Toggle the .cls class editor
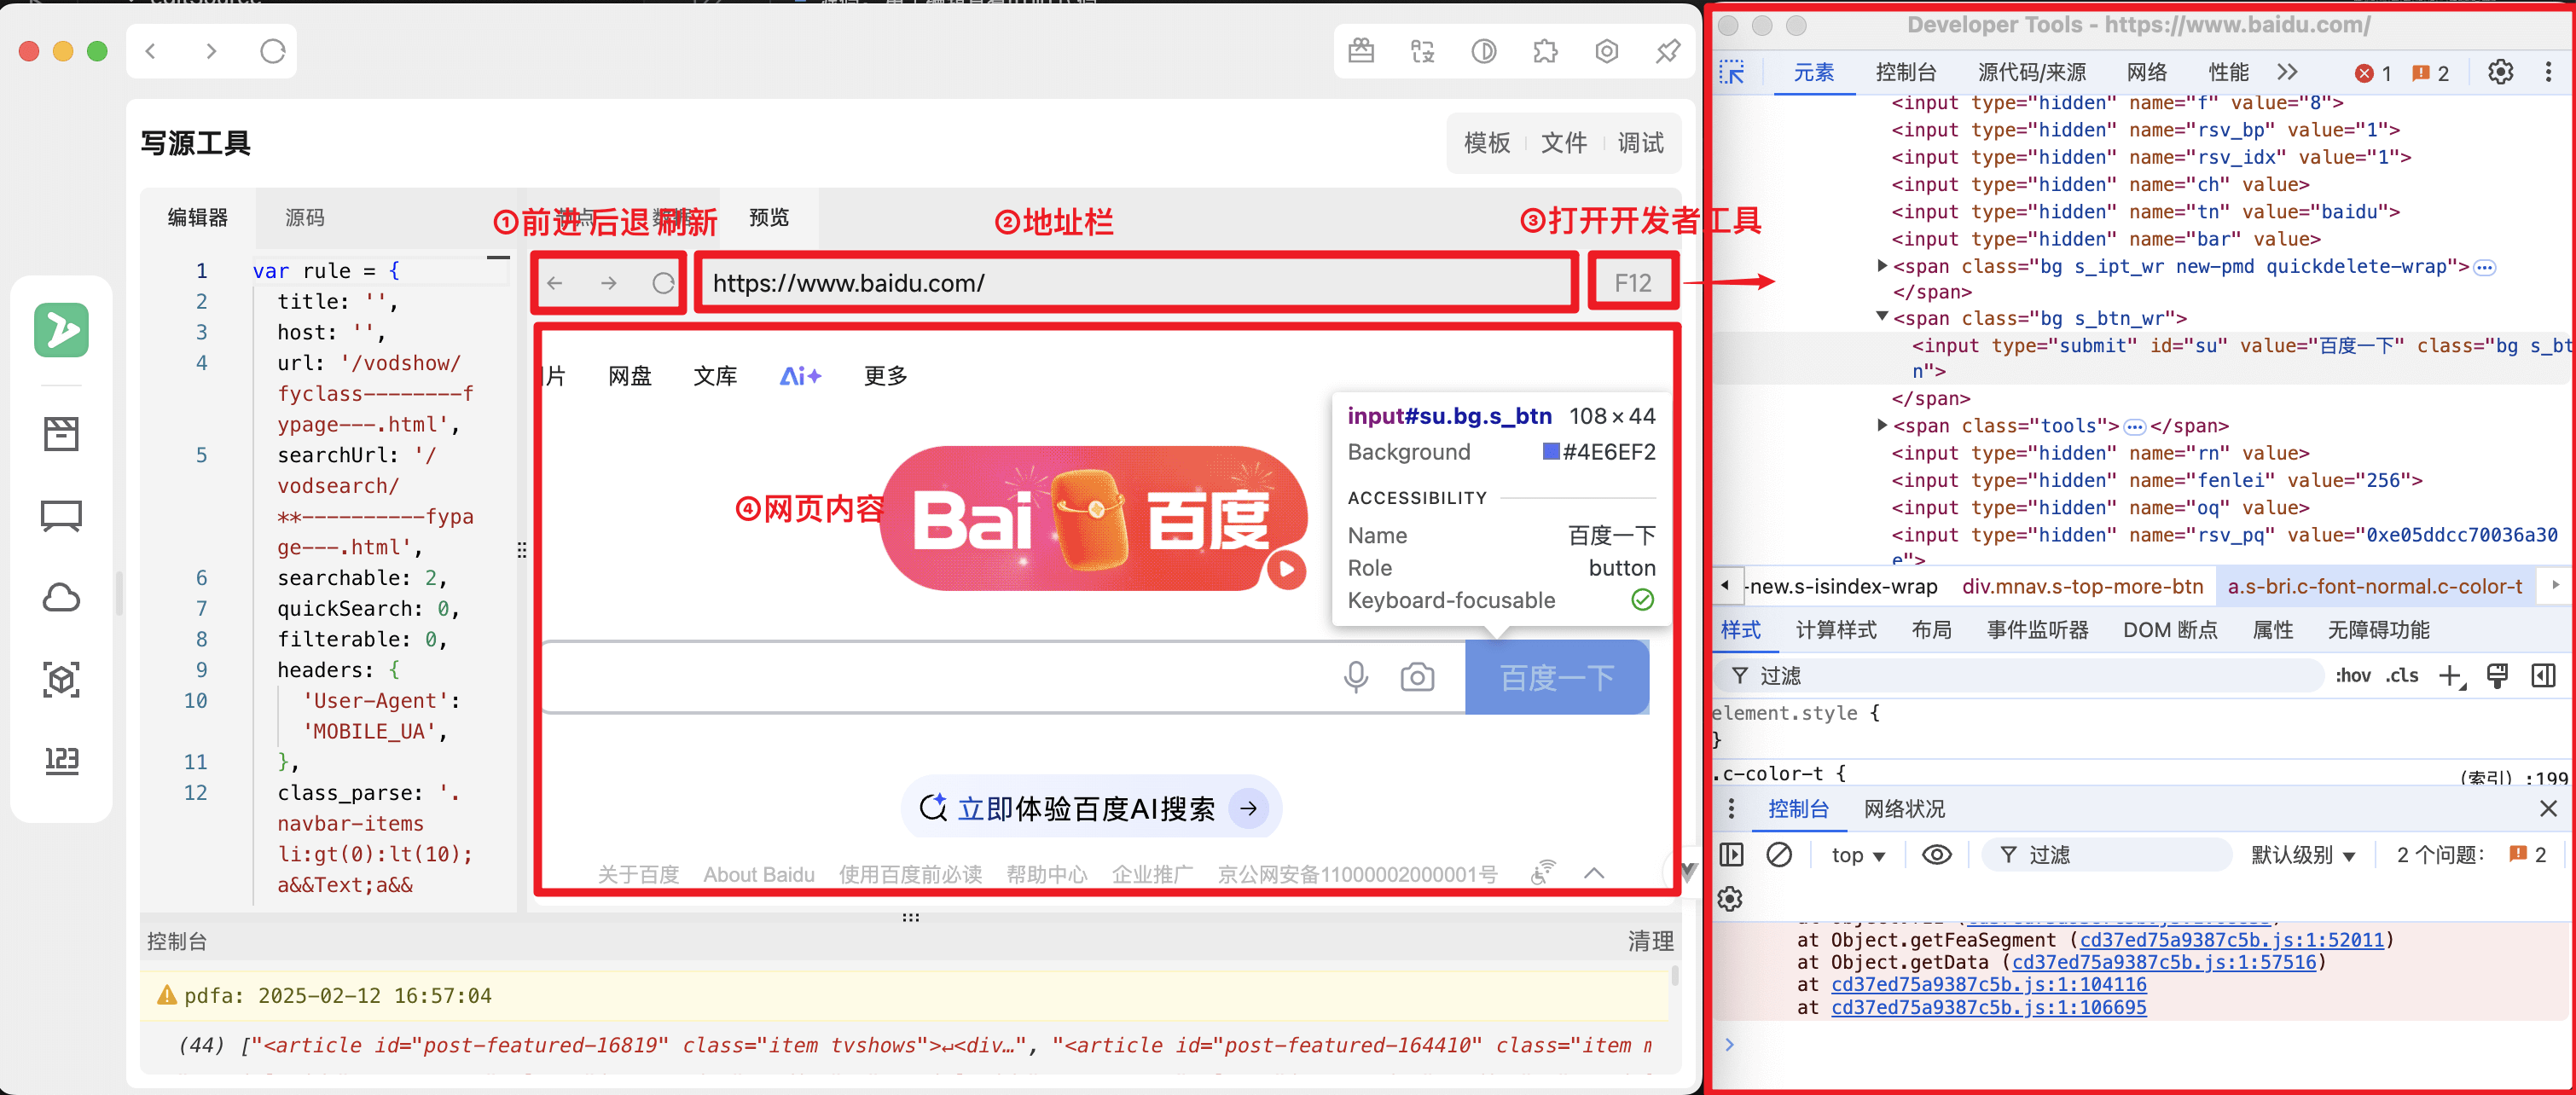The width and height of the screenshot is (2576, 1095). 2401,676
